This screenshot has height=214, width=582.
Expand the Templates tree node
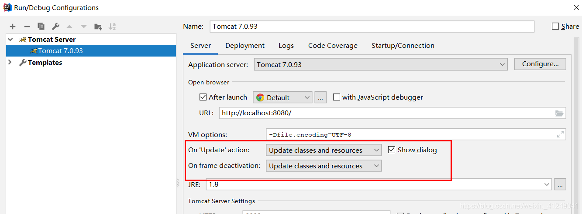point(10,63)
